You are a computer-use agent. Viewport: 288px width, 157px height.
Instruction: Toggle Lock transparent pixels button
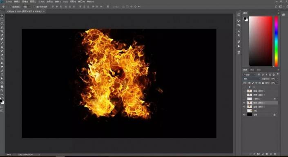click(249, 83)
